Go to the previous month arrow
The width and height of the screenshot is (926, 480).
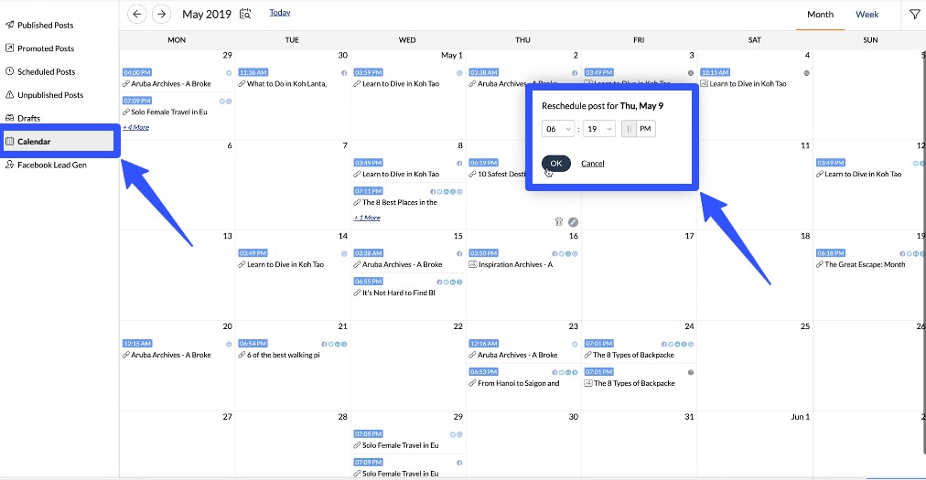coord(137,14)
